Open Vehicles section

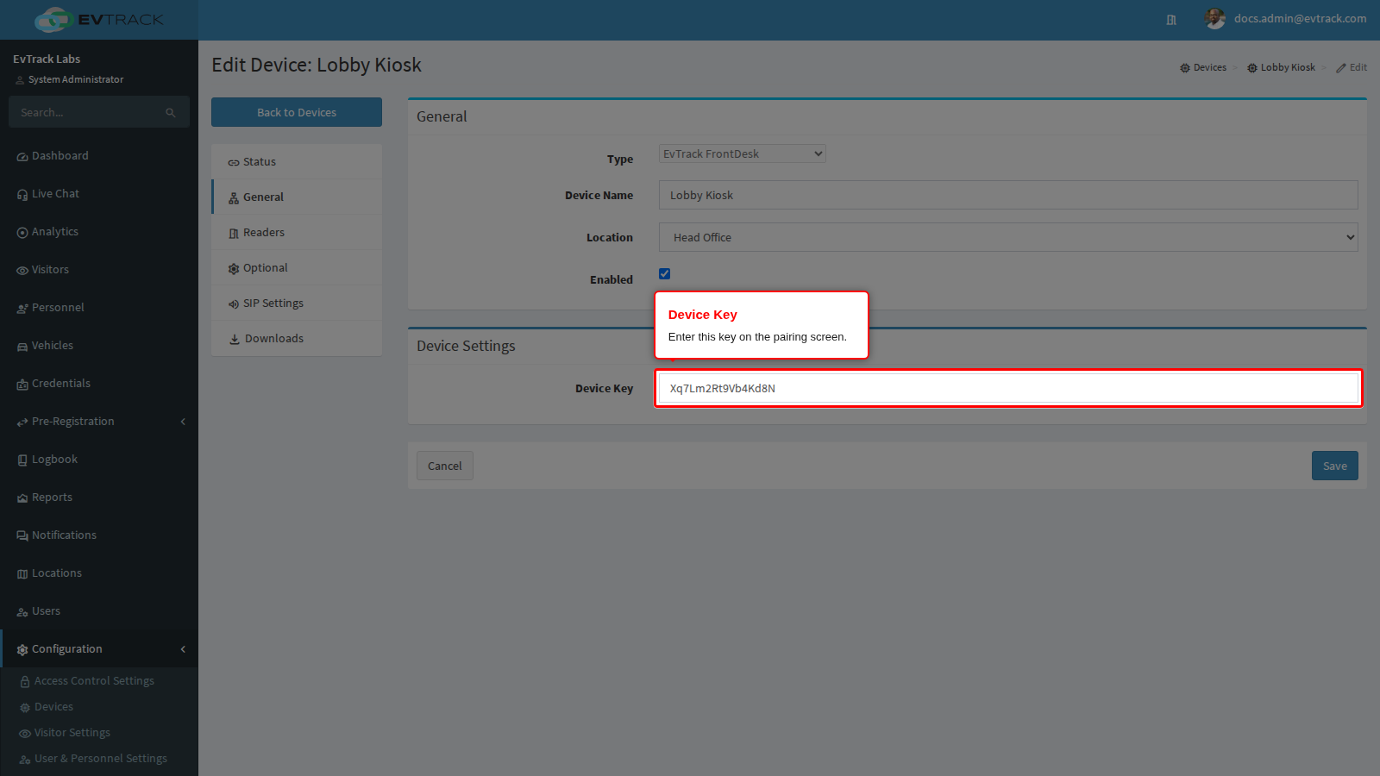click(99, 346)
